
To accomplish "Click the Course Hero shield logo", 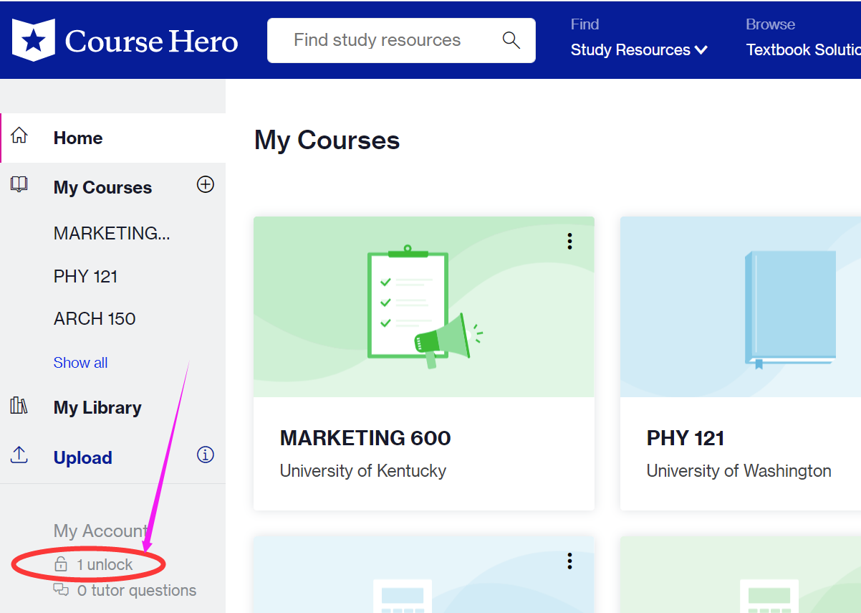I will tap(33, 40).
